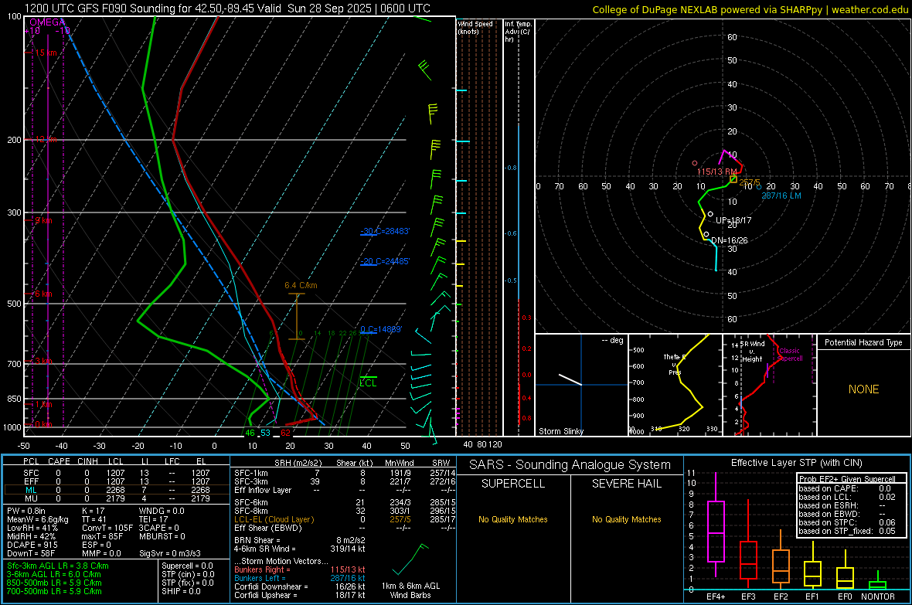Click the '115/13 RM' hodograph label
Viewport: 912px width, 605px height.
tap(717, 172)
